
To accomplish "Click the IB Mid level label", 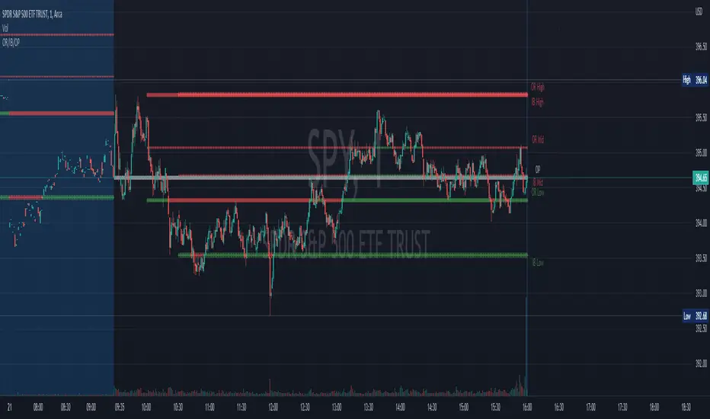I will pos(538,182).
